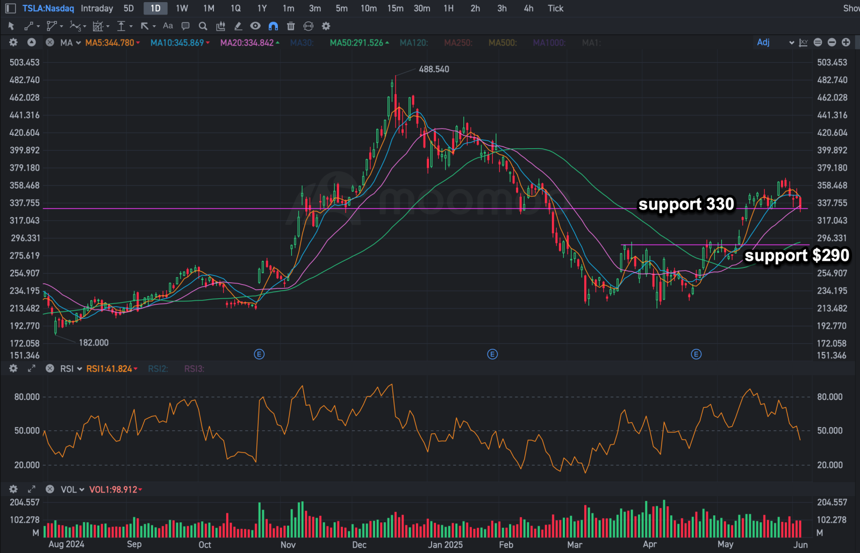Click the sync drawings icon
860x553 pixels.
tap(308, 26)
